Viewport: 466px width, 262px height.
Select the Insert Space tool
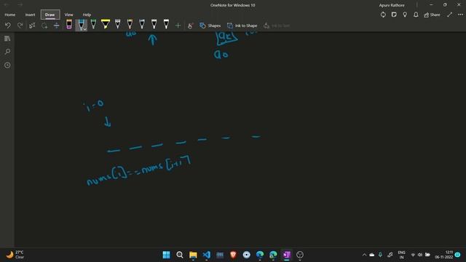pos(57,25)
